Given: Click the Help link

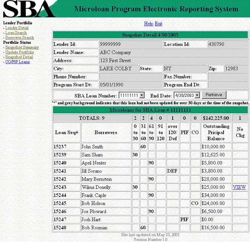Looking at the screenshot, I should pyautogui.click(x=149, y=24).
